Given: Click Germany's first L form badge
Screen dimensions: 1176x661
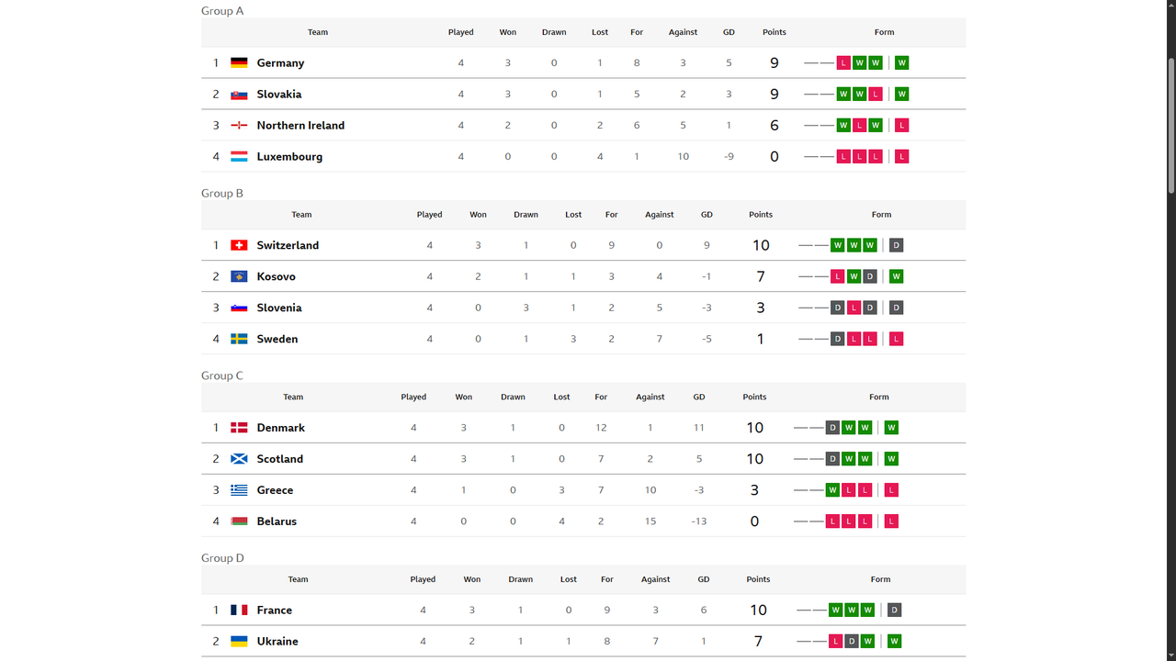Looking at the screenshot, I should (843, 62).
